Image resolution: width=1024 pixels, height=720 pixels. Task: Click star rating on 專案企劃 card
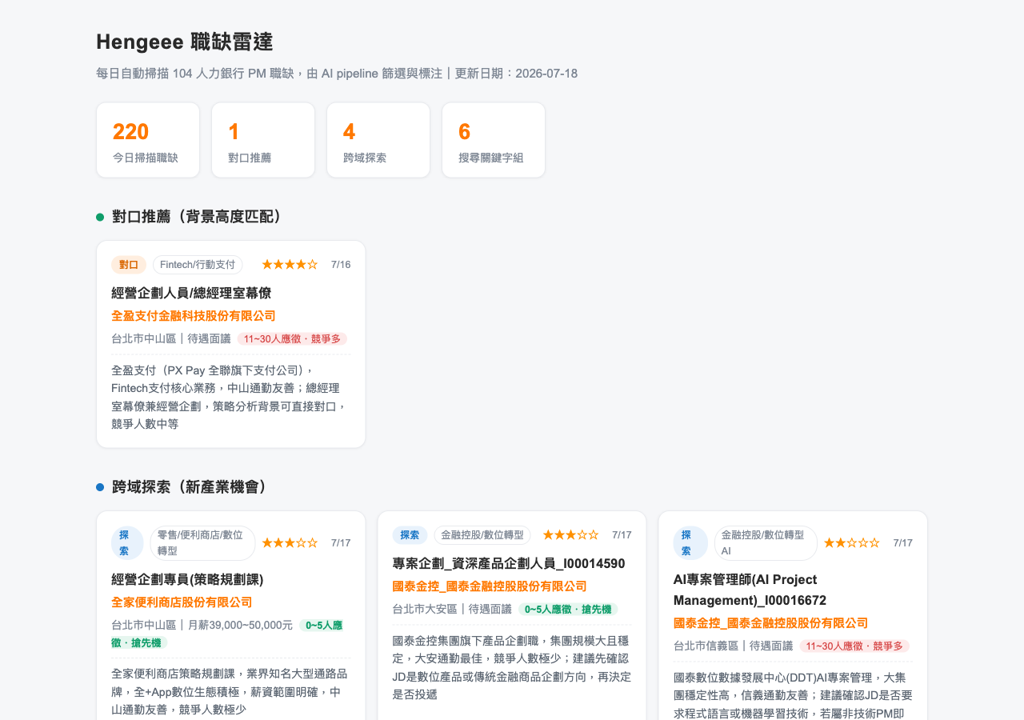point(570,535)
